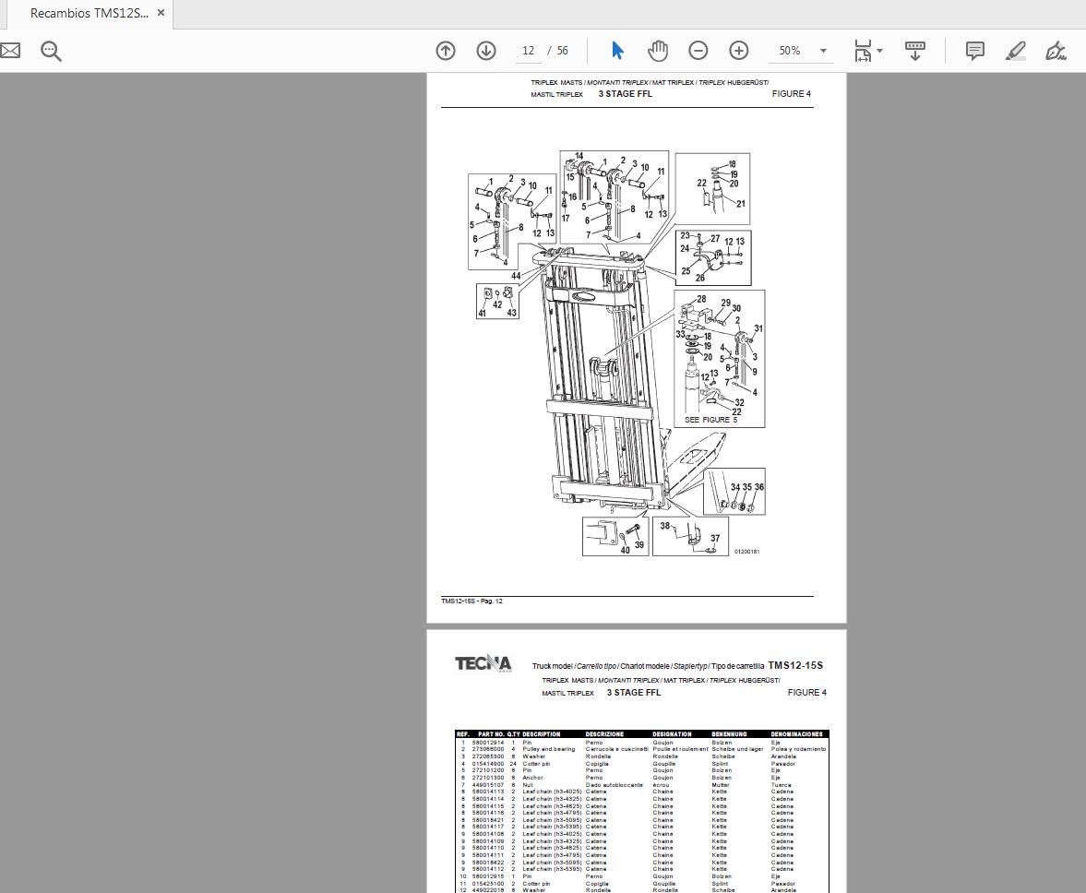Click the Zoom In plus icon
Screen dimensions: 1086x893
pos(737,51)
